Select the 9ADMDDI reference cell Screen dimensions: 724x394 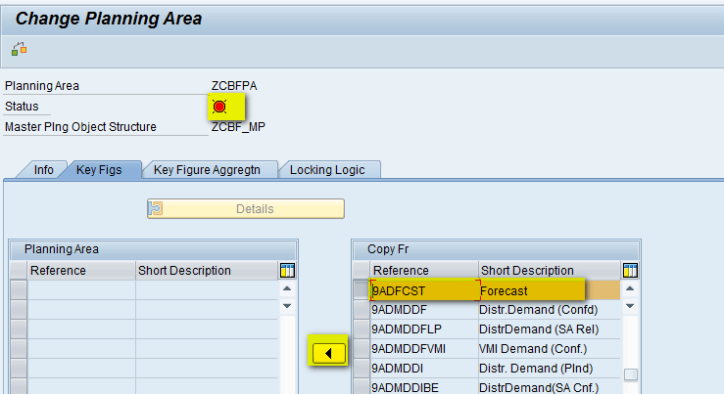click(x=423, y=369)
